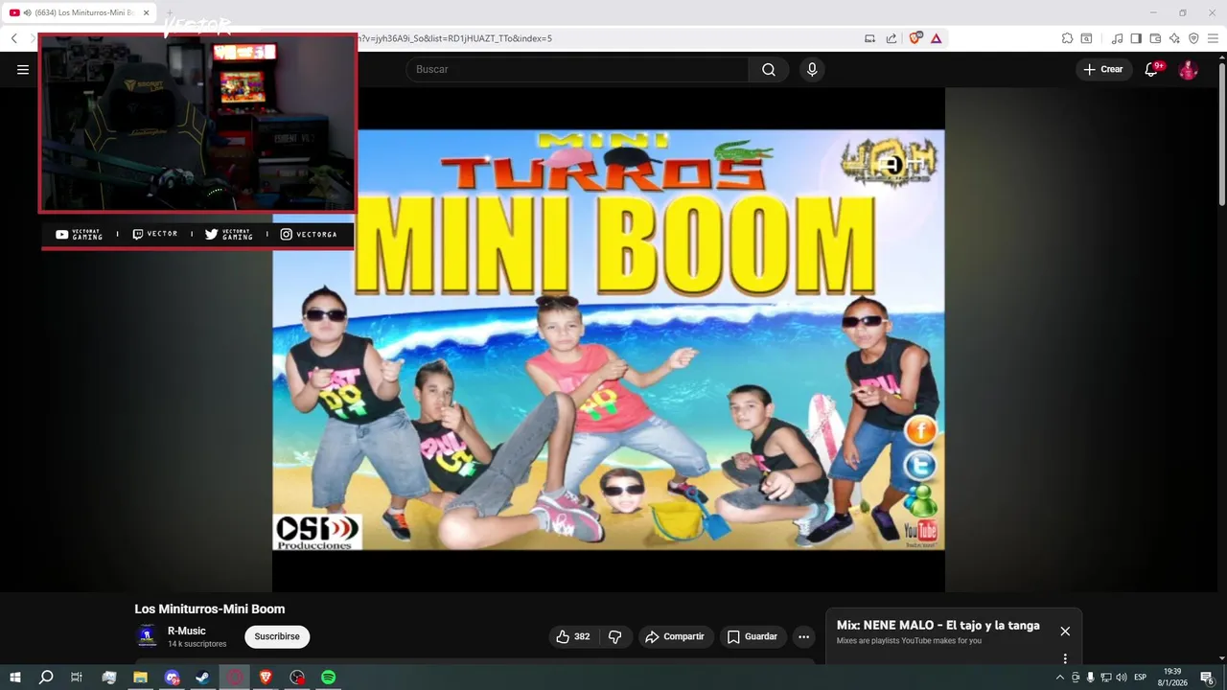Image resolution: width=1227 pixels, height=690 pixels.
Task: Save the video with Guardar
Action: tap(752, 636)
